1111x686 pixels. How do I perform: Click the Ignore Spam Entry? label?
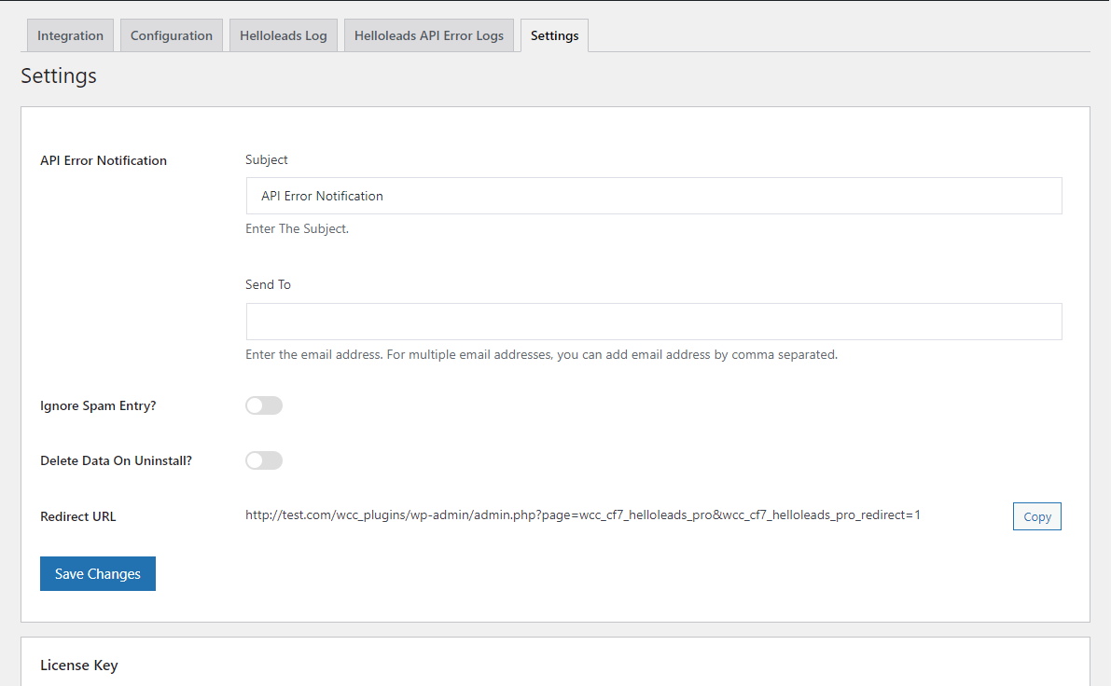point(98,405)
